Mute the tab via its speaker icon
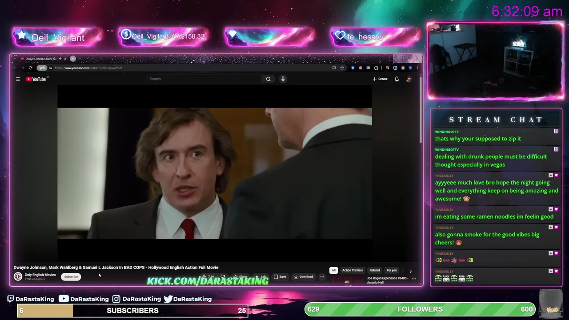 click(60, 59)
